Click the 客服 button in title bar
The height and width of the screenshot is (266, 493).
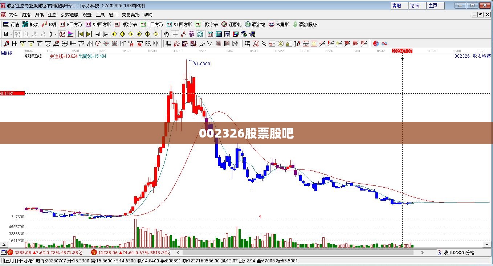click(399, 5)
